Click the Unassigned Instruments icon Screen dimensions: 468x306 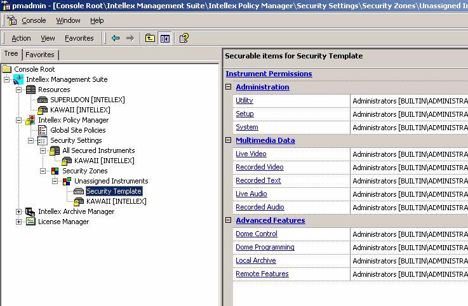(x=67, y=181)
